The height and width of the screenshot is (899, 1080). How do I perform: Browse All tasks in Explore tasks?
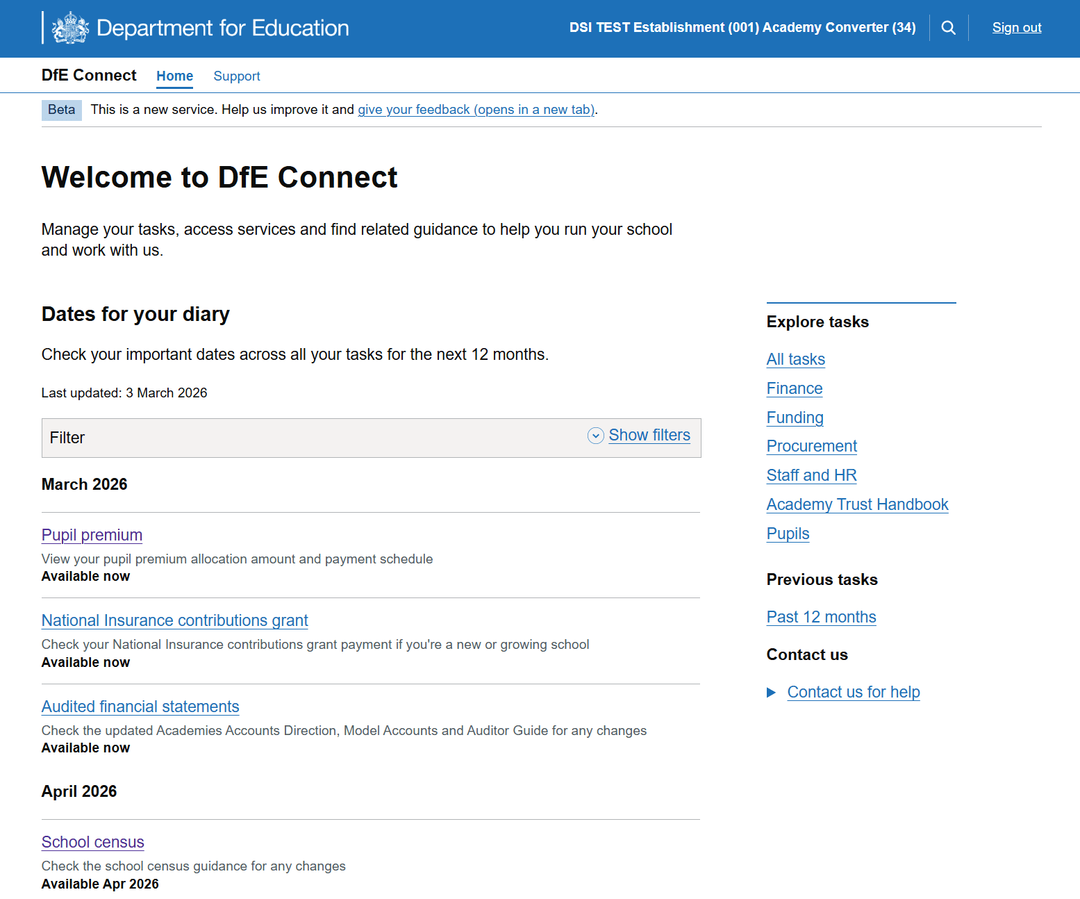(x=795, y=359)
